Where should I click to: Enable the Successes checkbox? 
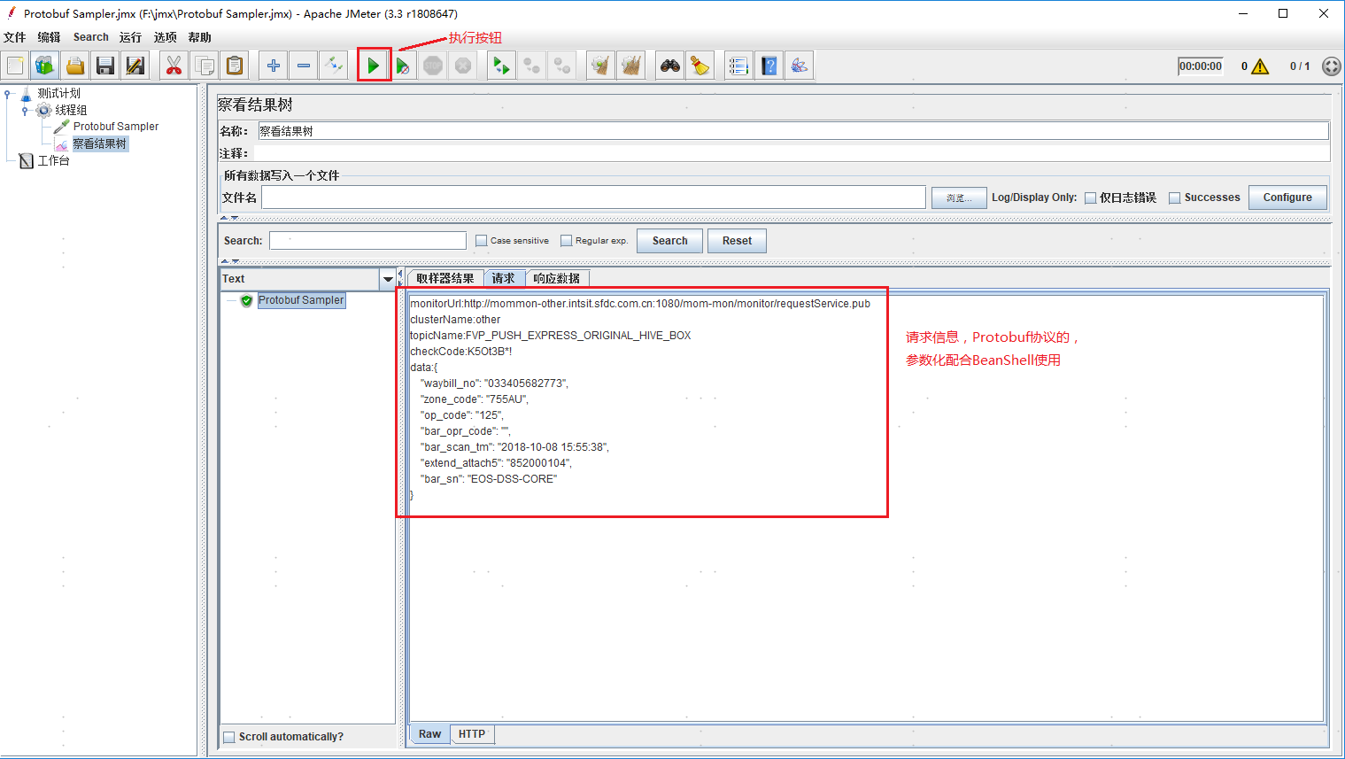click(1176, 197)
